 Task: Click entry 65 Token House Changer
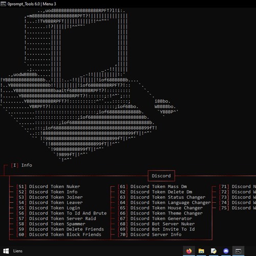pos(160,208)
